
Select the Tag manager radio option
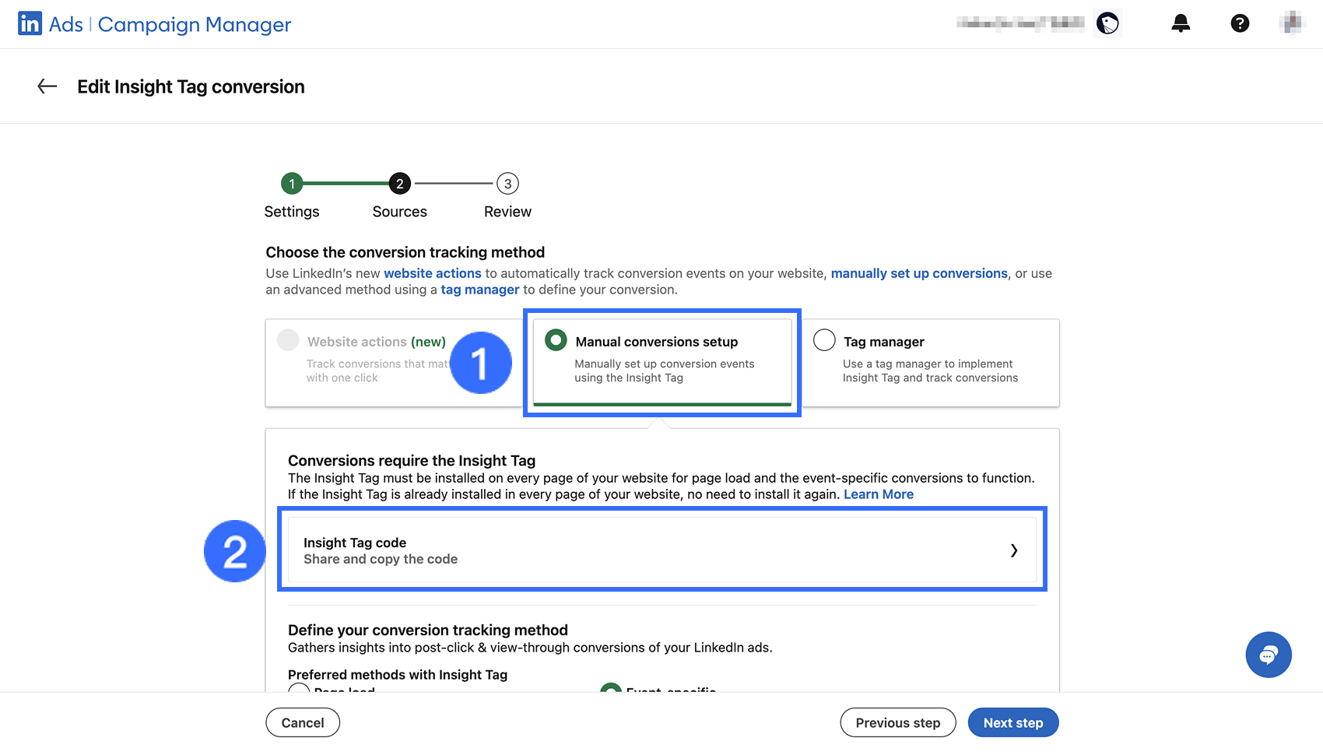[824, 340]
